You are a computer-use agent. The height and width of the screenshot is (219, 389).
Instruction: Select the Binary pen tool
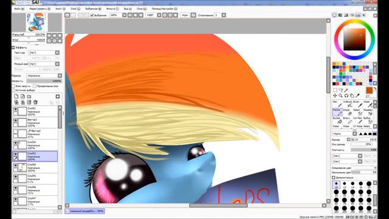[347, 120]
